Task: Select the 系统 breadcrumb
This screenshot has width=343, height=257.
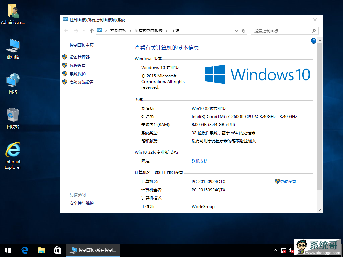Action: 175,31
